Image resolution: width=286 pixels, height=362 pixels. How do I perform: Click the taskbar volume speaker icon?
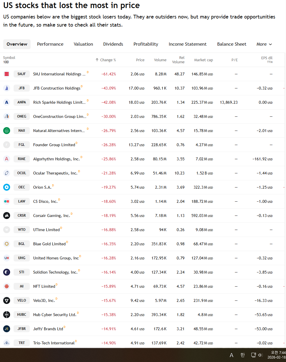pyautogui.click(x=260, y=355)
